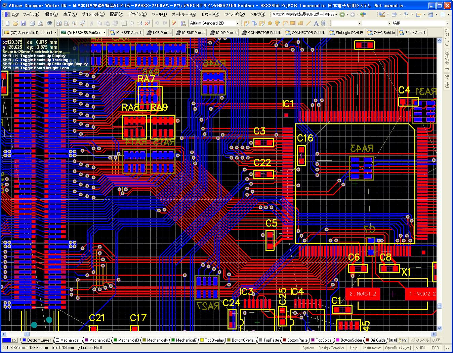Switch to the TopPaste layer
The image size is (453, 353).
(269, 340)
